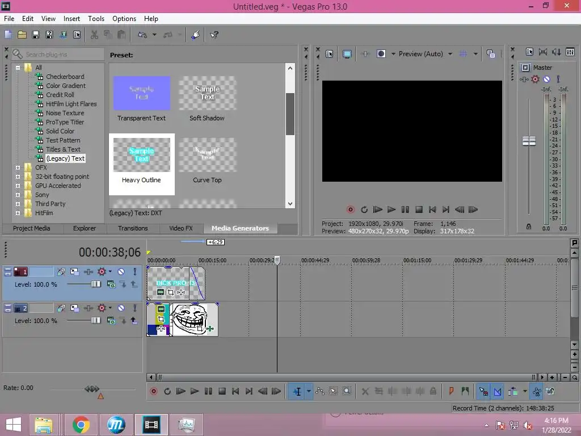This screenshot has width=581, height=436.
Task: Click the Play button in preview window
Action: (391, 209)
